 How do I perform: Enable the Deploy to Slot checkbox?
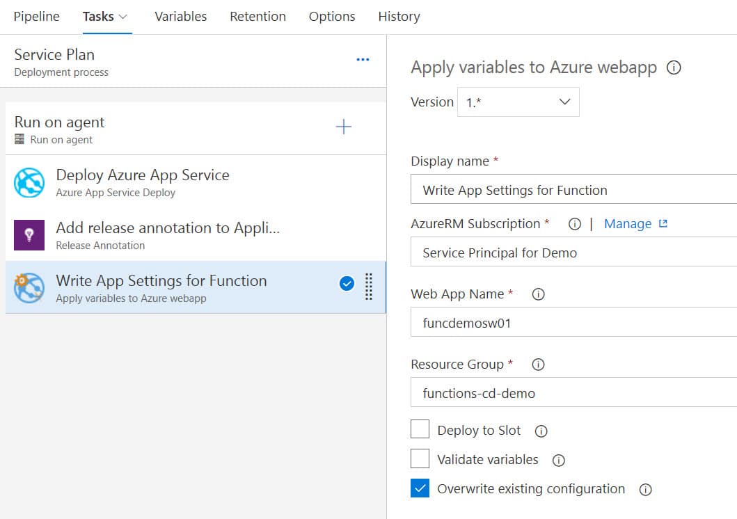[420, 429]
